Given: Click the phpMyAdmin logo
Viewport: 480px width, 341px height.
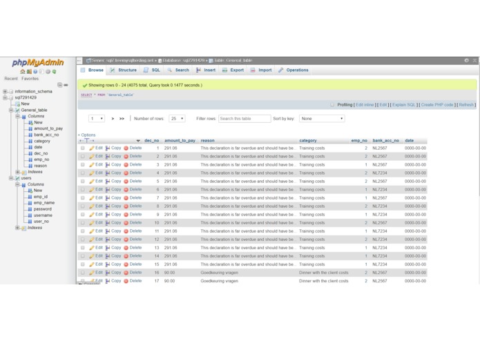Looking at the screenshot, I should coord(38,62).
